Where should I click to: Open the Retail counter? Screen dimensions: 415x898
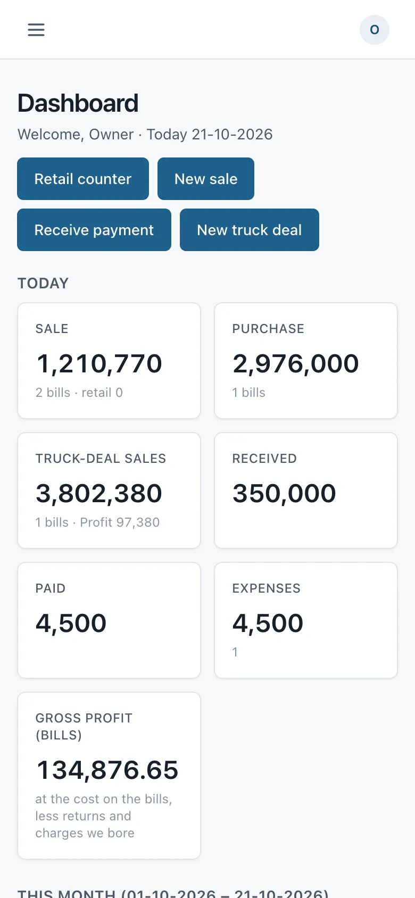coord(83,179)
